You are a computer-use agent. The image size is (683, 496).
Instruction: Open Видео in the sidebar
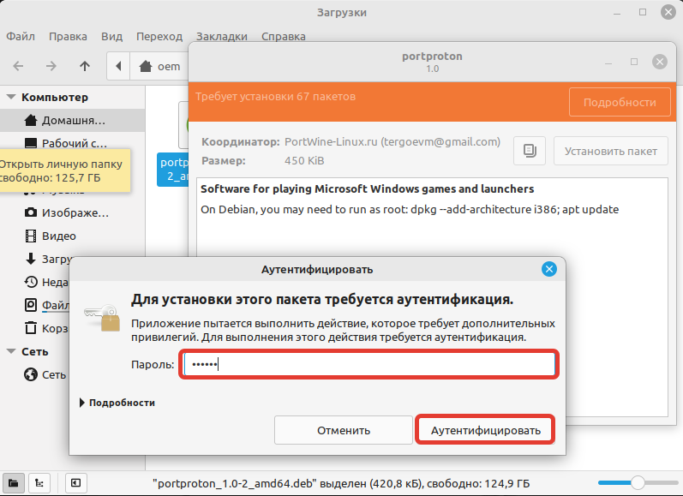click(72, 236)
